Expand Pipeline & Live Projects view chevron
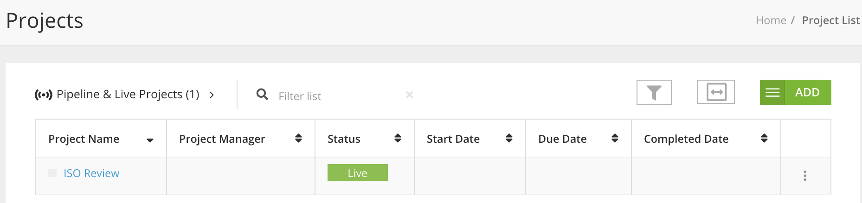The image size is (862, 203). pos(212,95)
